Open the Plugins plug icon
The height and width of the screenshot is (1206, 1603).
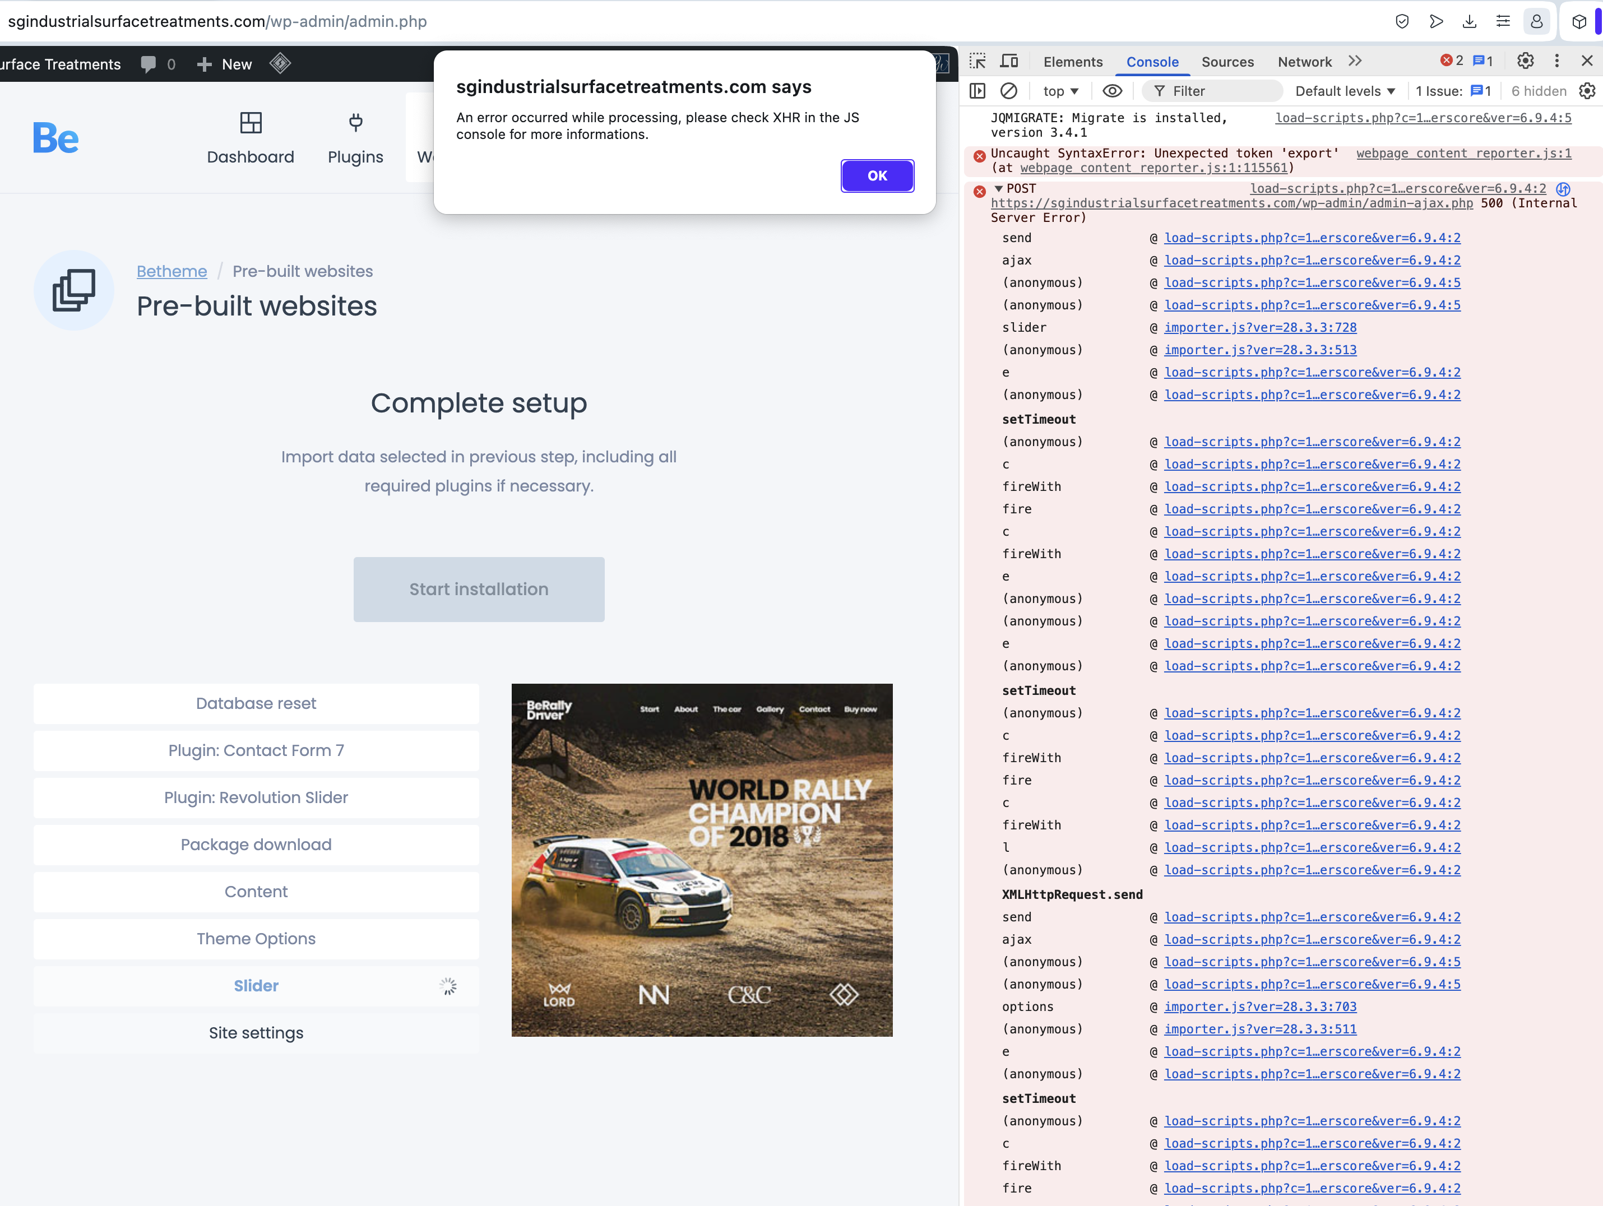click(355, 123)
